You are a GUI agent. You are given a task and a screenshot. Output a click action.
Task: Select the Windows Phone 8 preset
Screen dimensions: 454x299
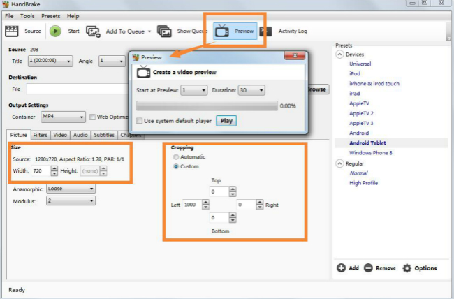[x=371, y=153]
